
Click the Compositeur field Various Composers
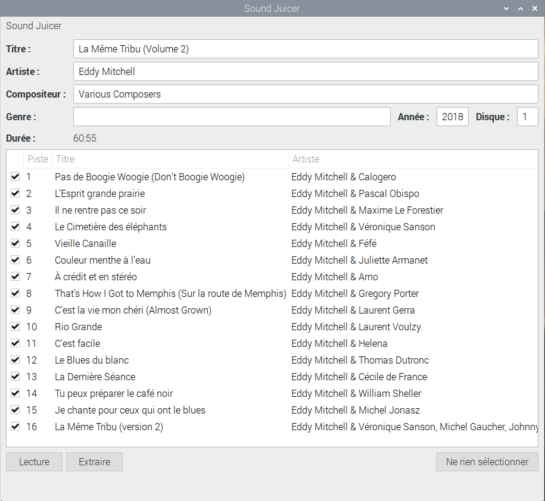coord(306,94)
